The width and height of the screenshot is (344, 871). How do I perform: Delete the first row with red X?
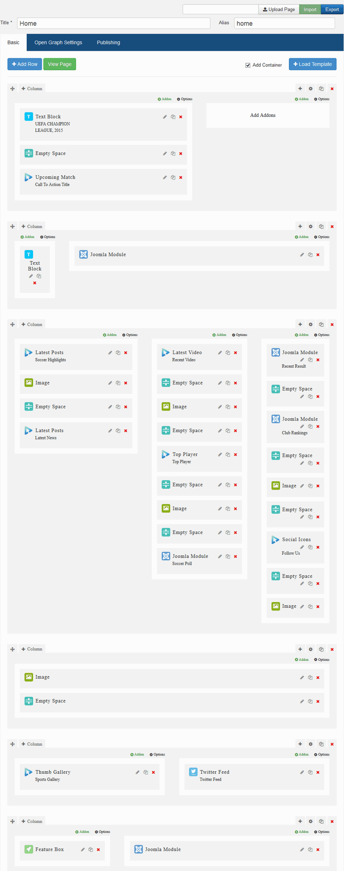tap(332, 89)
